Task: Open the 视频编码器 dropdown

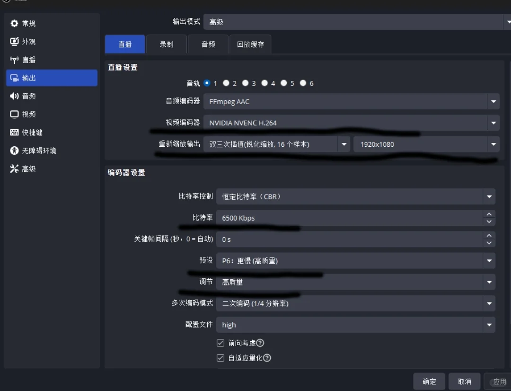Action: click(x=493, y=123)
